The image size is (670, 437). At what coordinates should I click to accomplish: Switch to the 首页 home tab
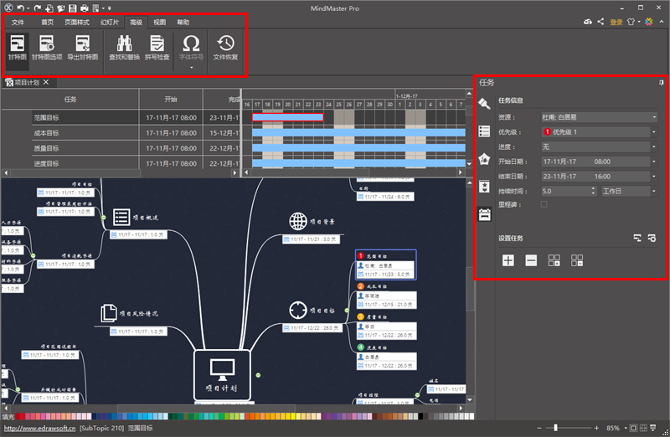47,23
